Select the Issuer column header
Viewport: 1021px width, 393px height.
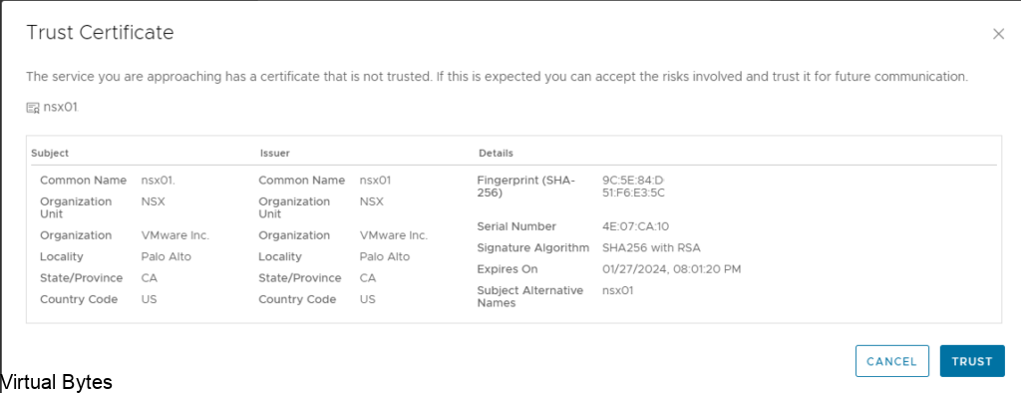pyautogui.click(x=275, y=154)
